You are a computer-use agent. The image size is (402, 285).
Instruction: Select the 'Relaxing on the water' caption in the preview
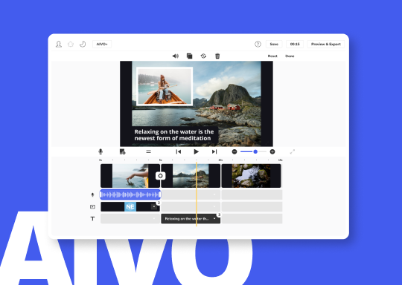174,135
